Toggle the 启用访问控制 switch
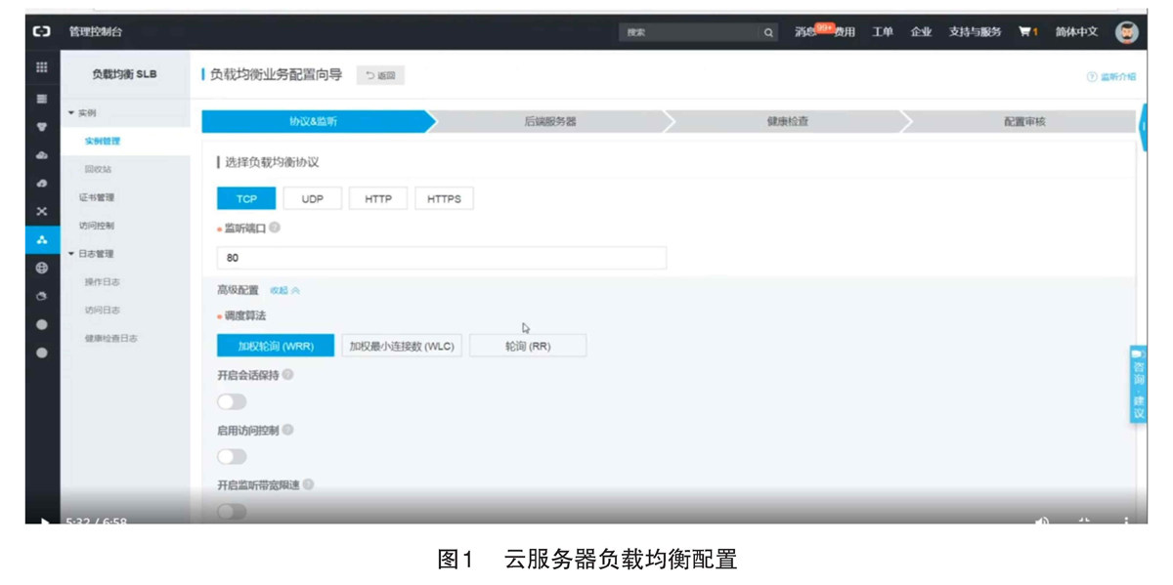Screen dimensions: 1173x585 (232, 456)
